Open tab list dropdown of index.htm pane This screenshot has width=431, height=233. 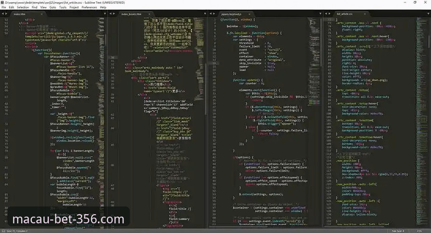[105, 14]
